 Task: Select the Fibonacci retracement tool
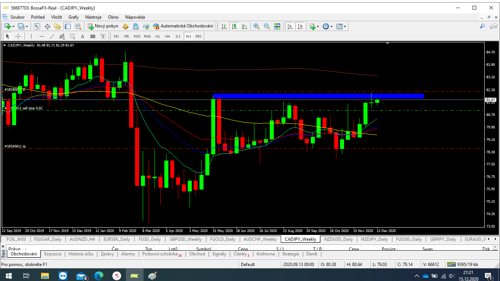72,36
